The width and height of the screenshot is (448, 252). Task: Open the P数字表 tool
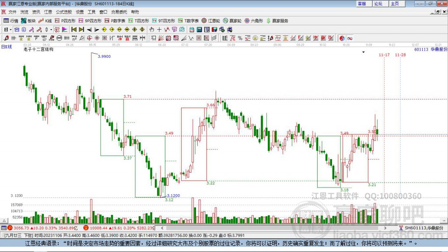[115, 21]
